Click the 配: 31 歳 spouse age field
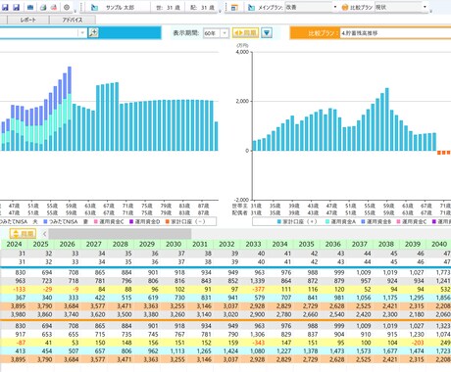This screenshot has width=451, height=372. 202,7
